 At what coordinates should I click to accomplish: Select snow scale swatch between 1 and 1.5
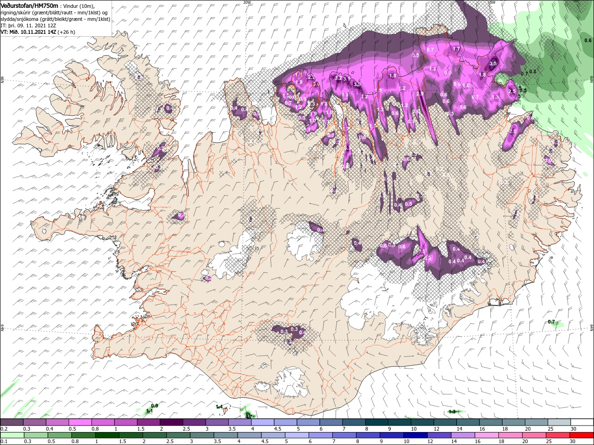tap(126, 422)
